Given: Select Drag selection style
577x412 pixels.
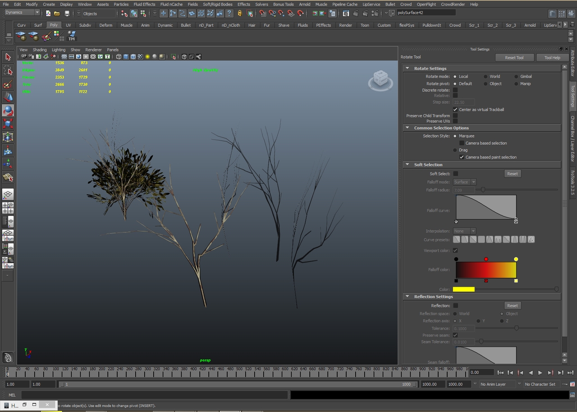Looking at the screenshot, I should pyautogui.click(x=455, y=150).
